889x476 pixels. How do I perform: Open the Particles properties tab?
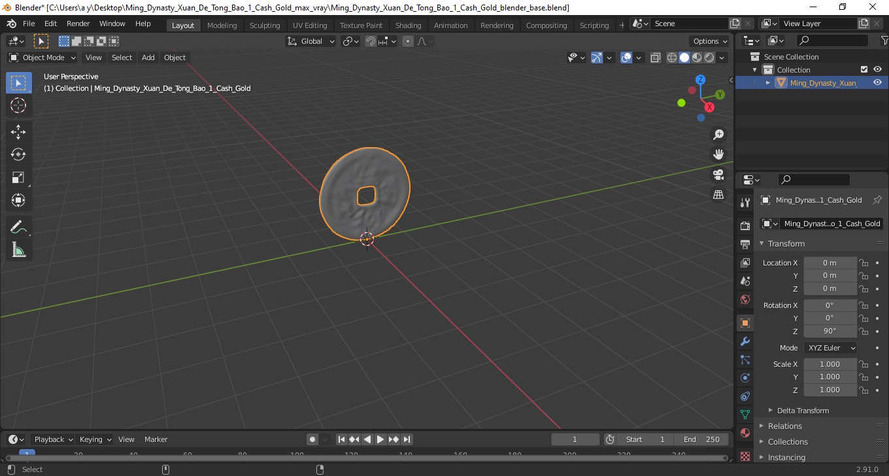coord(745,360)
